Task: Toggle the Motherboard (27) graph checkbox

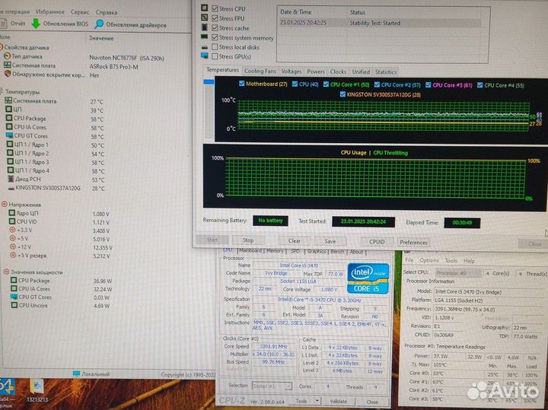Action: coord(241,84)
